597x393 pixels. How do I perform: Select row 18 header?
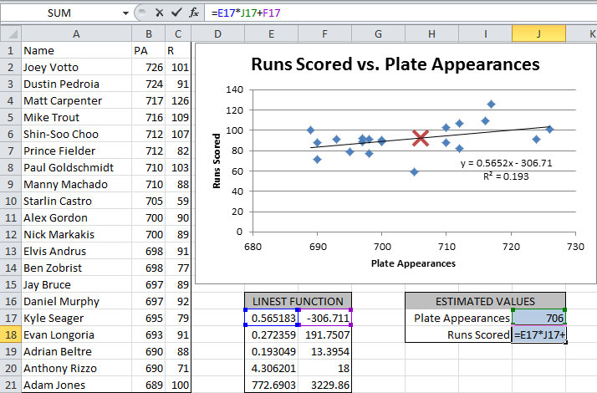pos(9,334)
